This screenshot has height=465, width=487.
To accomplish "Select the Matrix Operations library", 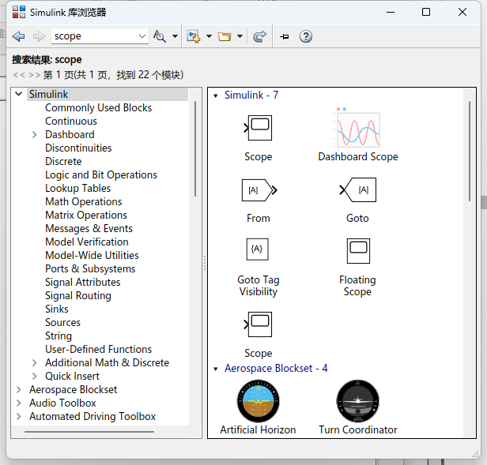I will click(x=86, y=215).
